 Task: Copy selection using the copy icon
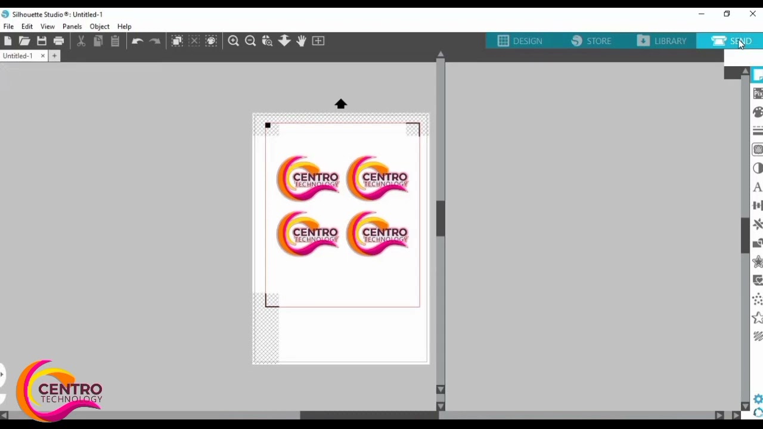click(98, 41)
